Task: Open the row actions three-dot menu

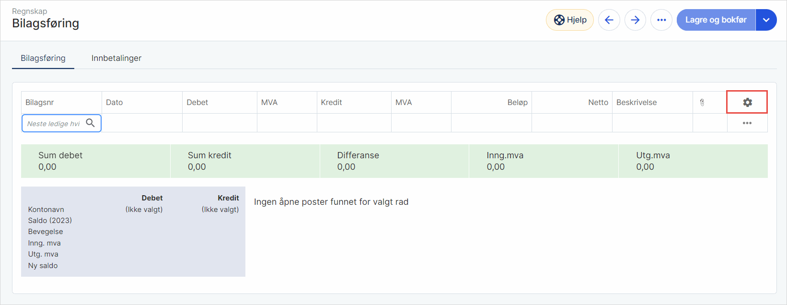Action: (x=747, y=123)
